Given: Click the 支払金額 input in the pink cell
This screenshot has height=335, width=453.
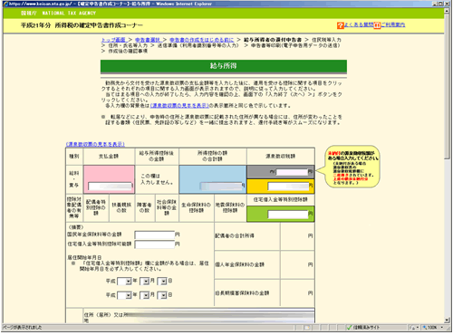Looking at the screenshot, I should click(110, 187).
